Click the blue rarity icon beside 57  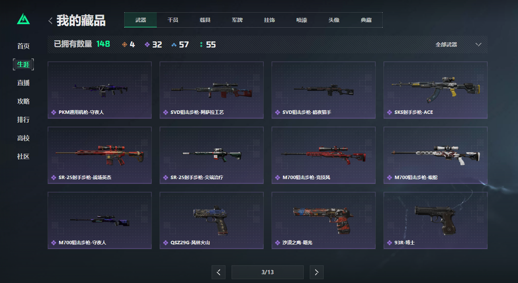[174, 45]
